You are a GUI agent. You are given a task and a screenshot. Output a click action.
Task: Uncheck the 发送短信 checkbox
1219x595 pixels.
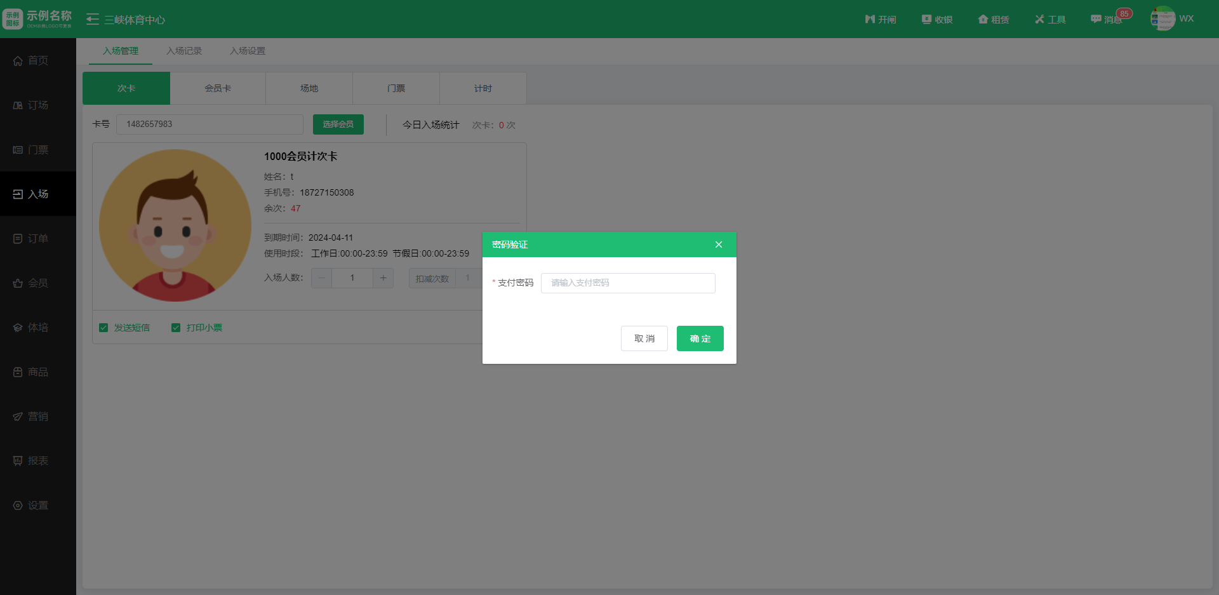click(103, 328)
